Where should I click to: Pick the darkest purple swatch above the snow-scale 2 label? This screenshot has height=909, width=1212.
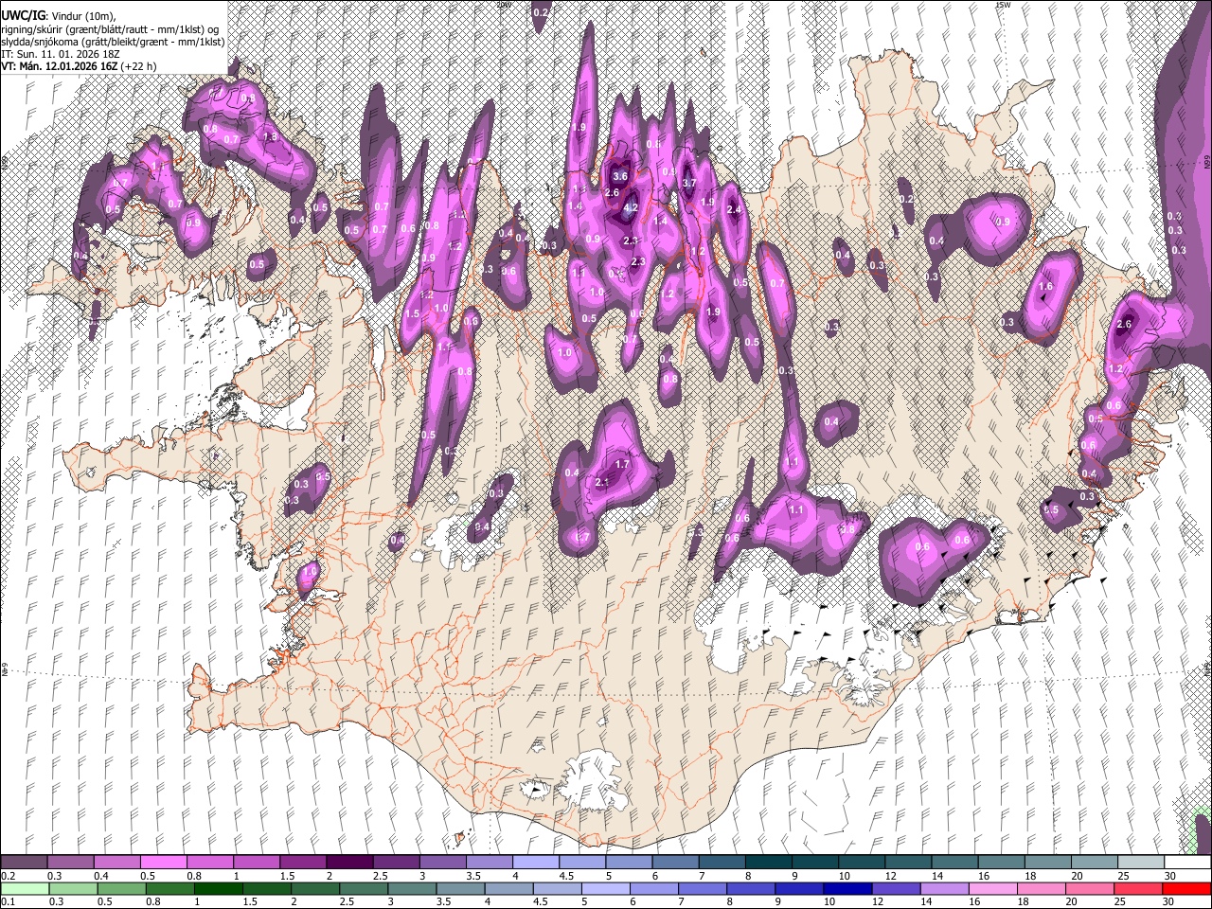(349, 863)
